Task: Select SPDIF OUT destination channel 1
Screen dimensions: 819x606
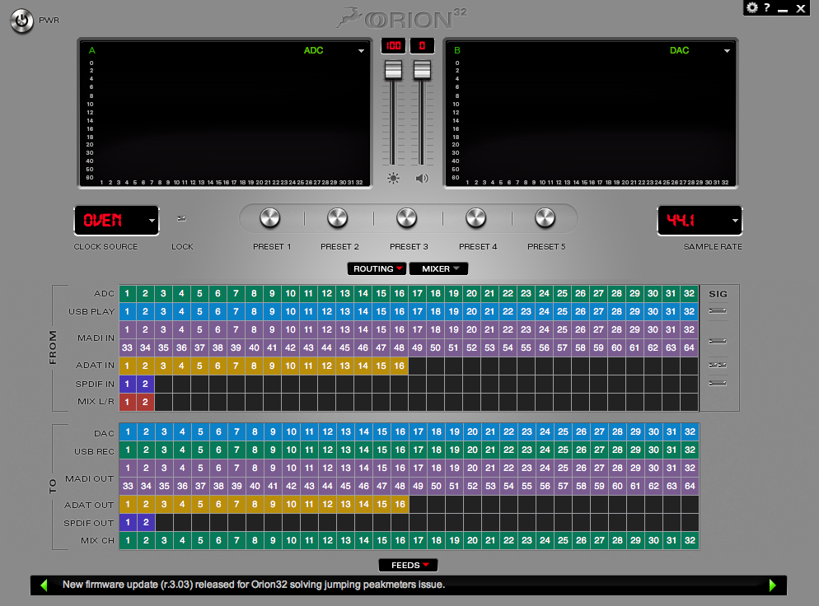Action: click(128, 522)
